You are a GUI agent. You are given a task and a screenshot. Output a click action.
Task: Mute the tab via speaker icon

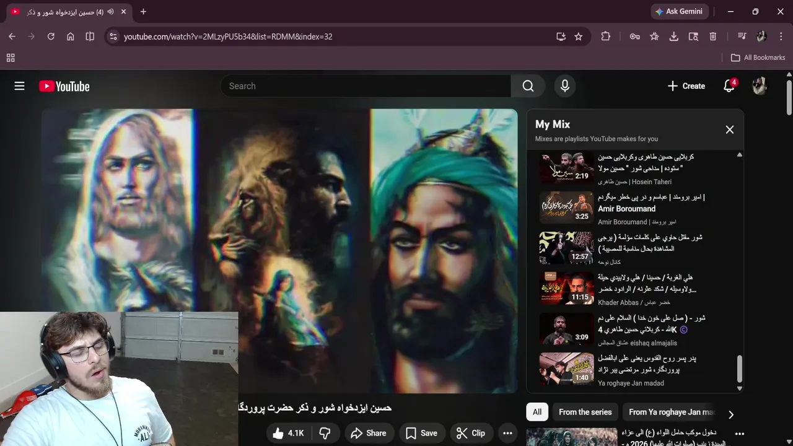point(110,12)
